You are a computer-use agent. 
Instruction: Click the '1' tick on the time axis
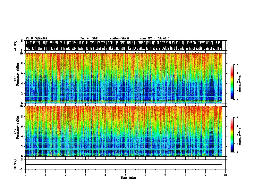(x=45, y=175)
